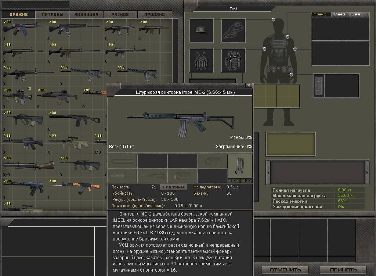The width and height of the screenshot is (376, 276).
Task: Select the second white ПЛЕЧО tab
Action: coord(340,14)
